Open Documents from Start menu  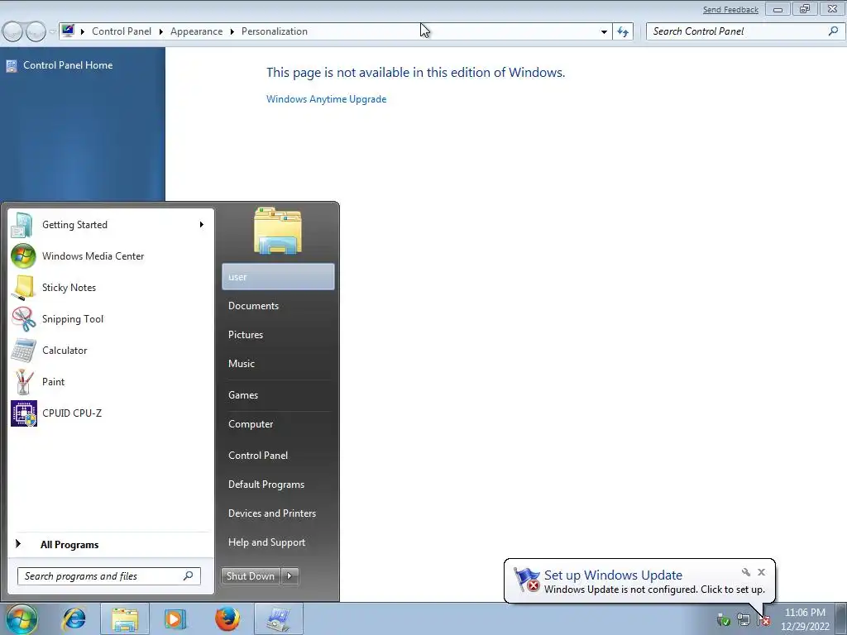278,306
